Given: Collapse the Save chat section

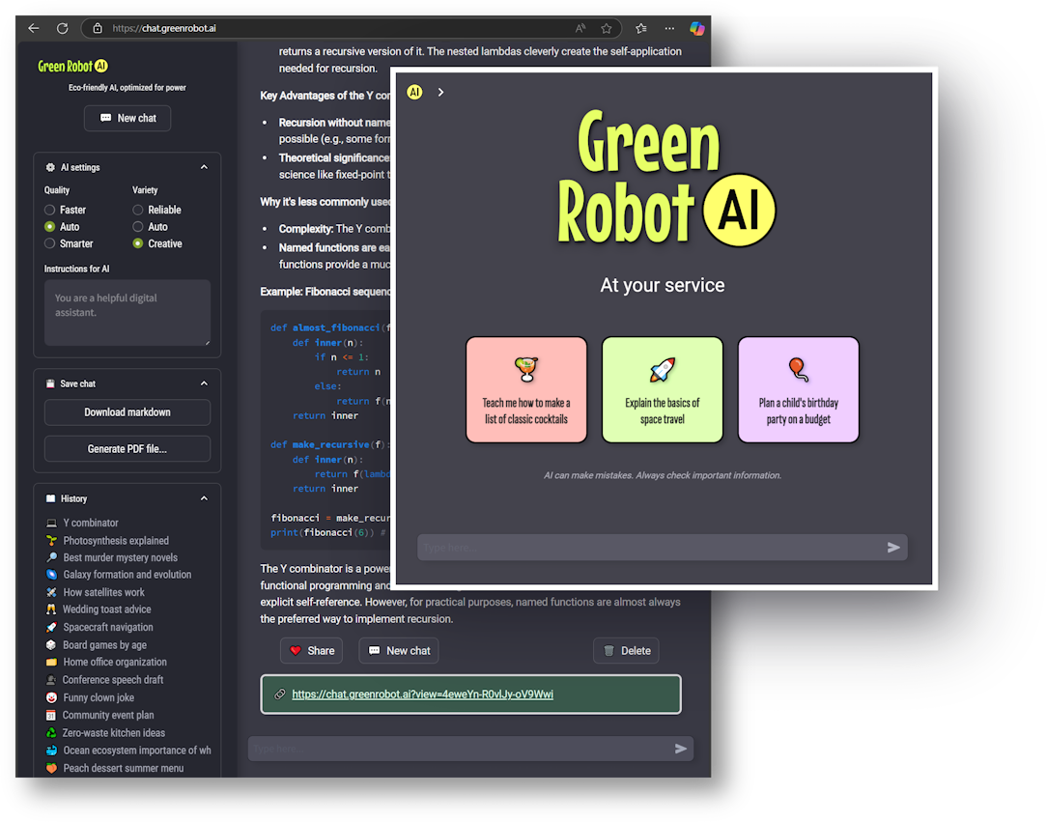Looking at the screenshot, I should tap(204, 383).
